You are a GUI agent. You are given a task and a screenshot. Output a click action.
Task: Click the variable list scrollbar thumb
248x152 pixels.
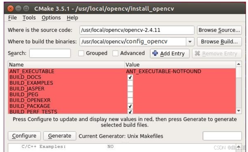click(x=239, y=72)
